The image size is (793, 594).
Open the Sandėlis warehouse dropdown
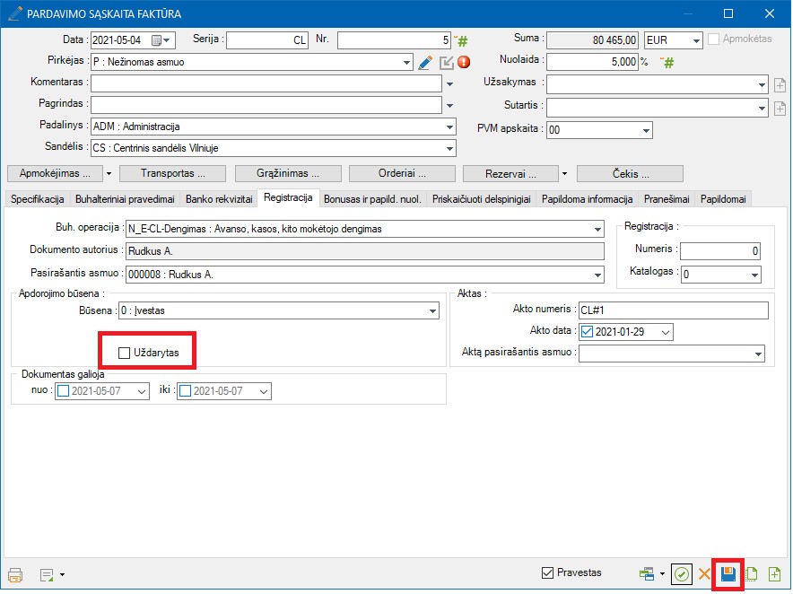[449, 148]
